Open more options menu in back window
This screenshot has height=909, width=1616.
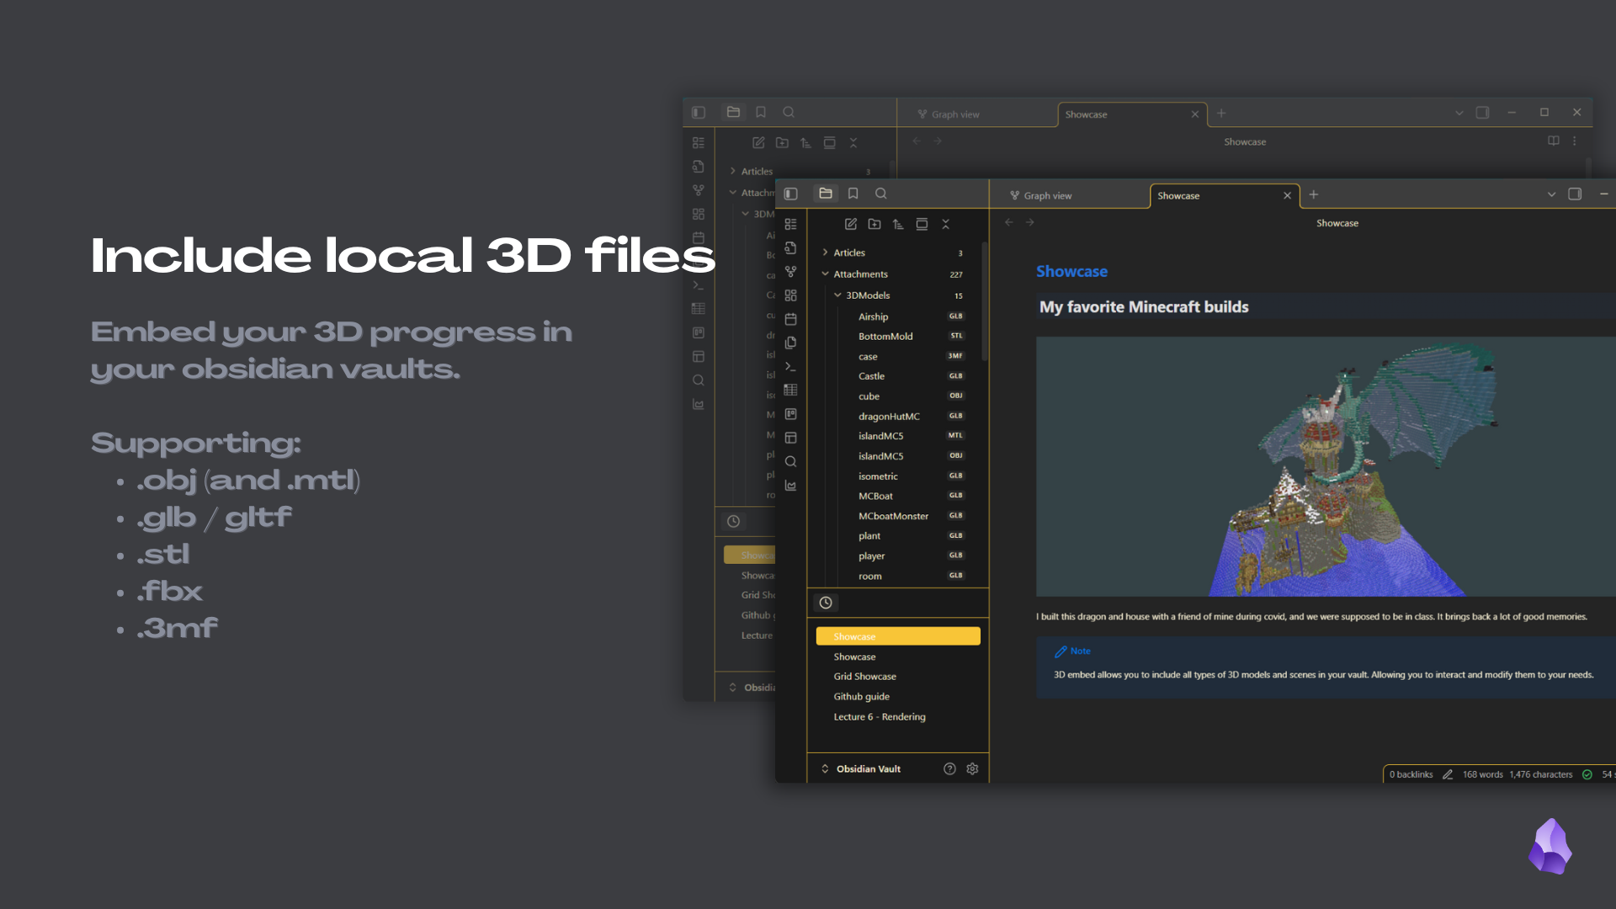1575,141
